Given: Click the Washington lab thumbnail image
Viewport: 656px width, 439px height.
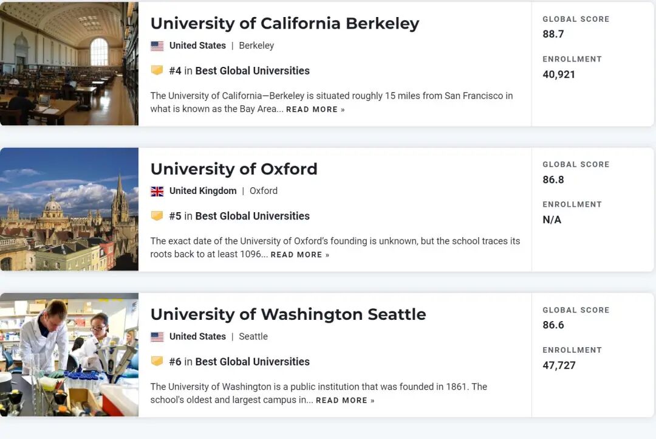Looking at the screenshot, I should pyautogui.click(x=69, y=355).
